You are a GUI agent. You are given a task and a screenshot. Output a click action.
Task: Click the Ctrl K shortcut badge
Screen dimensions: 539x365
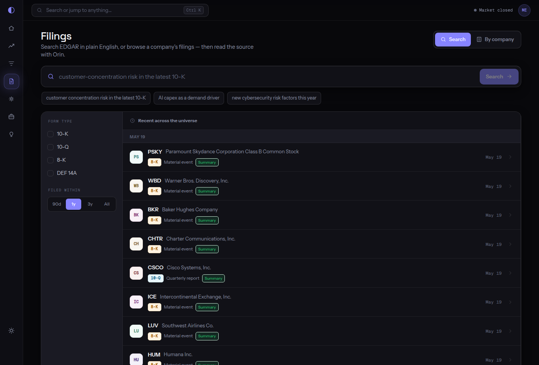click(x=194, y=10)
